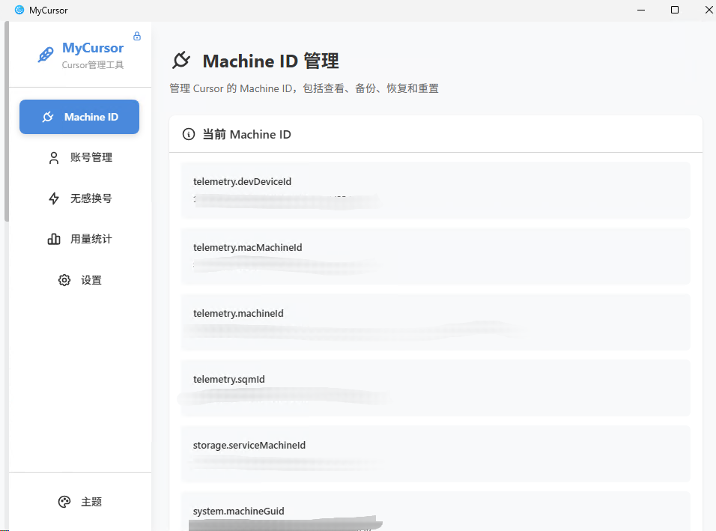Open 设置 with the gear icon
This screenshot has height=531, width=716.
(64, 279)
